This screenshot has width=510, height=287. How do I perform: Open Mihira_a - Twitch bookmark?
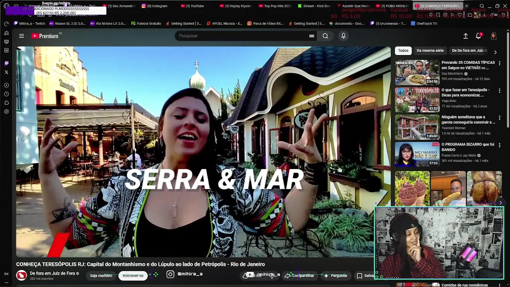[29, 24]
